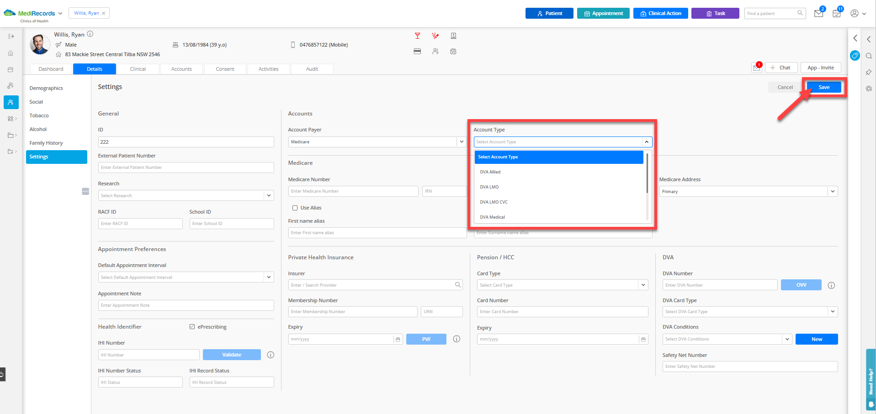Click the red smoking status icon

tap(435, 35)
